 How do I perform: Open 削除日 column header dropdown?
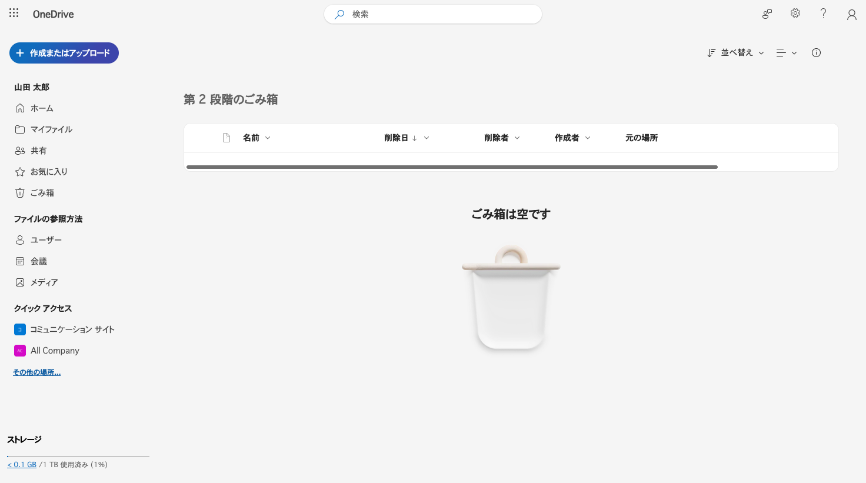tap(407, 138)
